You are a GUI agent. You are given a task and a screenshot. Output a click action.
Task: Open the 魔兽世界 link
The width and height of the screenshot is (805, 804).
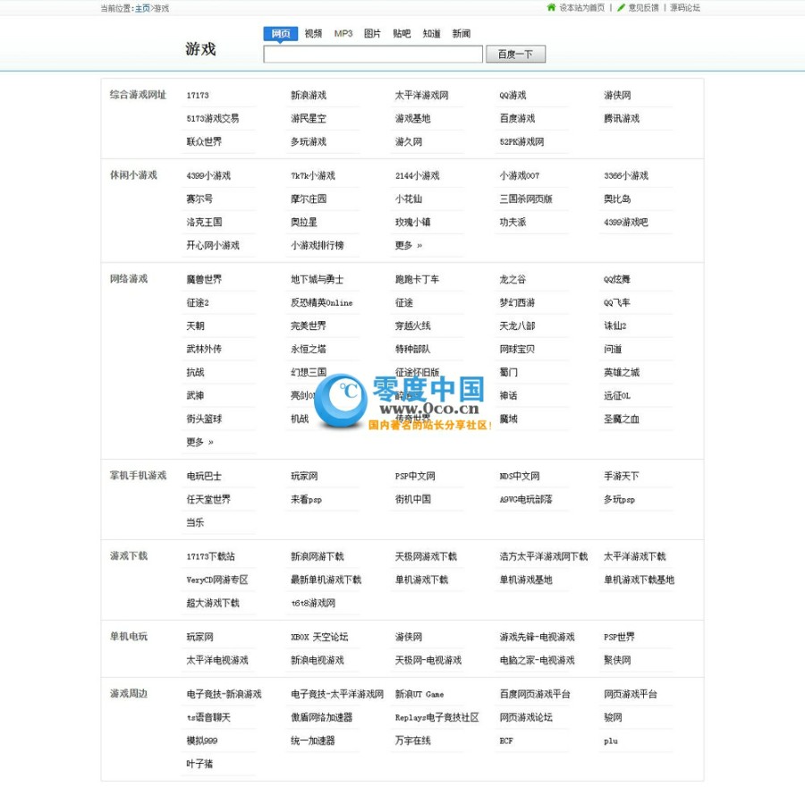(204, 279)
